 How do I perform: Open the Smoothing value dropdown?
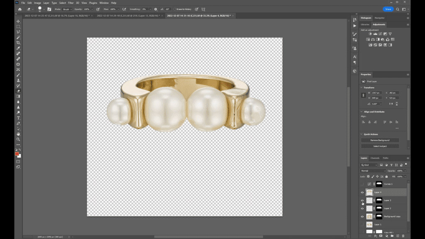(x=150, y=9)
